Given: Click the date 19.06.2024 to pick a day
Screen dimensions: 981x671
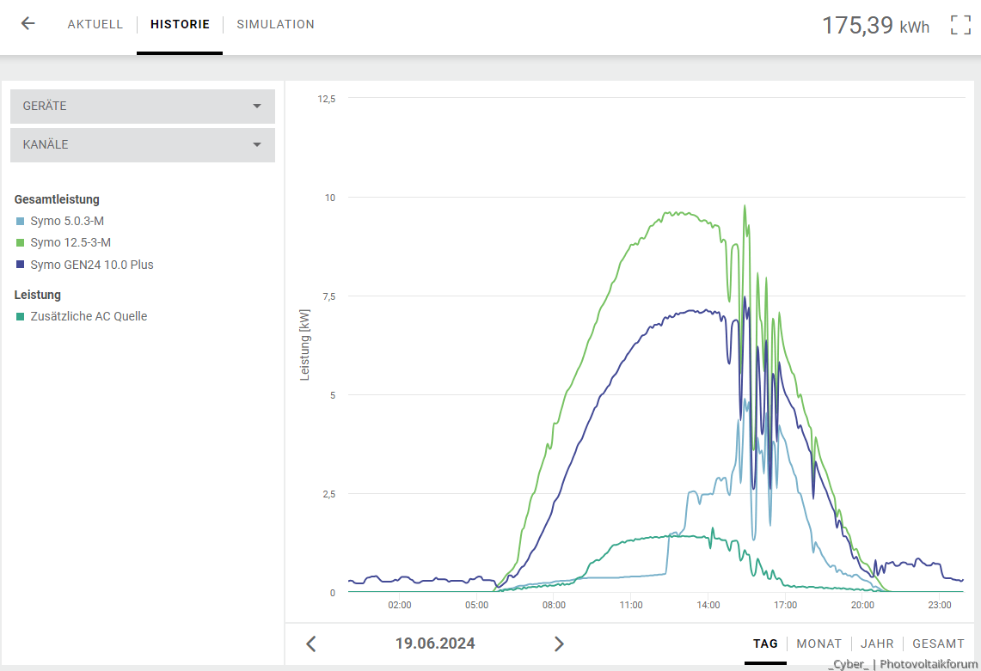Looking at the screenshot, I should (435, 644).
